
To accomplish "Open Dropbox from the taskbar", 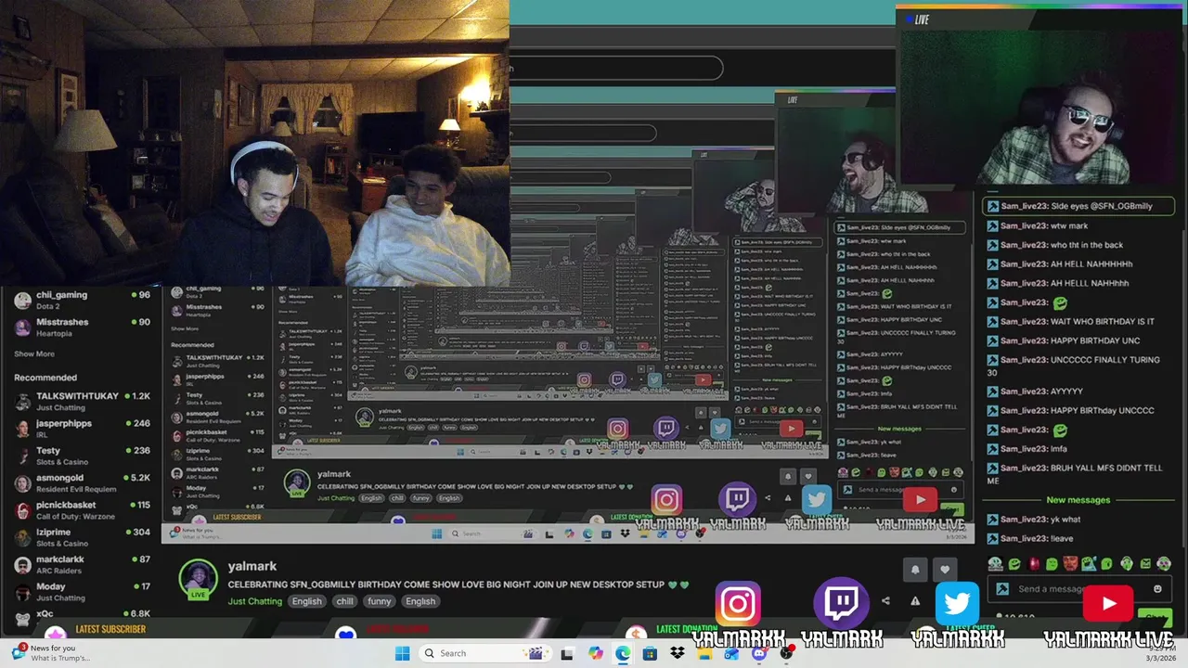I will [678, 653].
